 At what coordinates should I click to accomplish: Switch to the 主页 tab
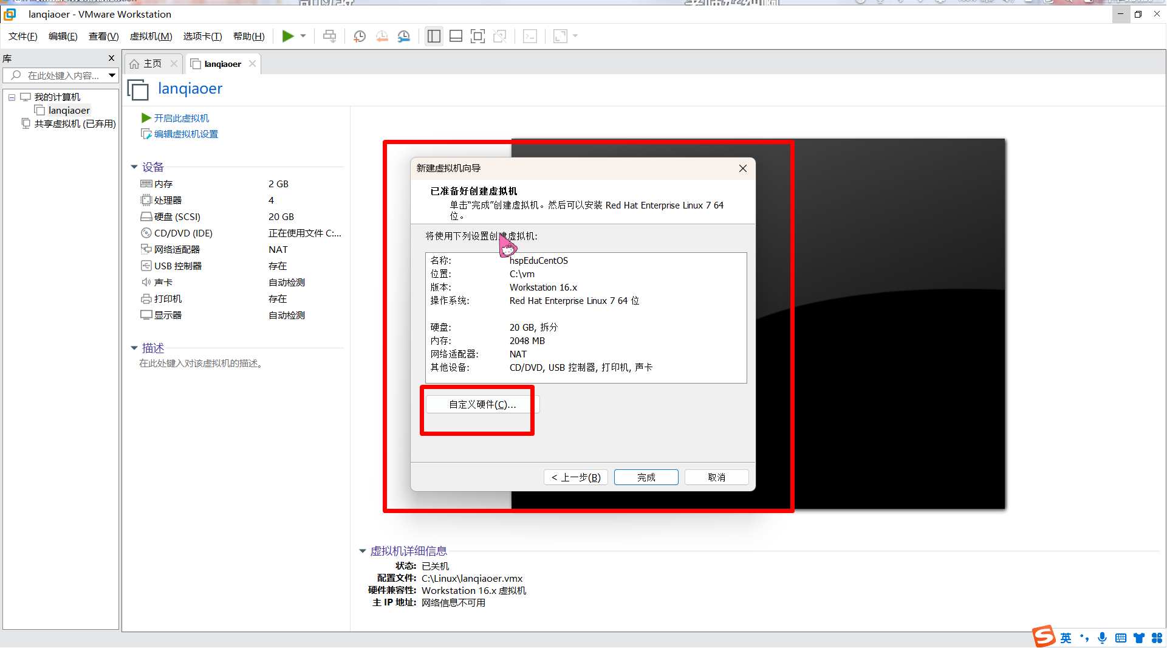click(152, 64)
